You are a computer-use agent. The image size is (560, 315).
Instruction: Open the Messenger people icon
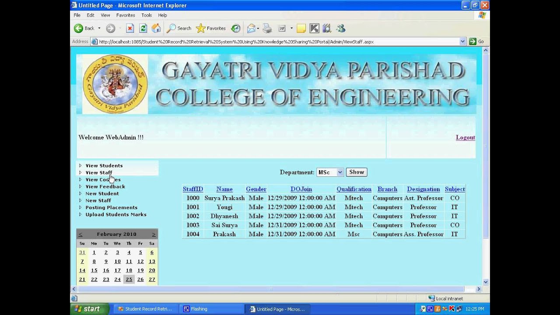[341, 28]
